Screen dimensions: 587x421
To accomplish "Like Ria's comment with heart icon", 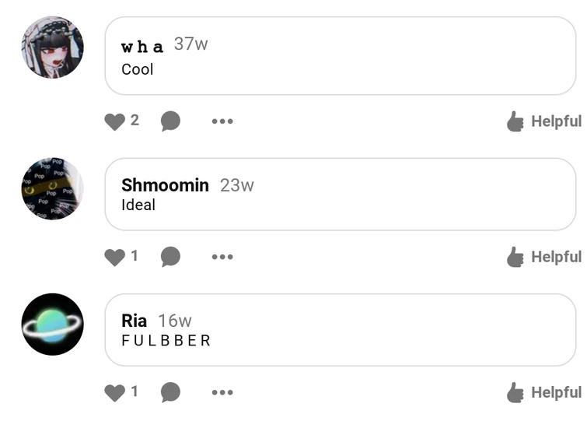I will tap(114, 393).
